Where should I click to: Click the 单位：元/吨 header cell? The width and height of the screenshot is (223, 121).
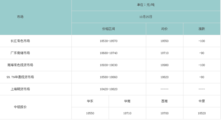(146, 5)
